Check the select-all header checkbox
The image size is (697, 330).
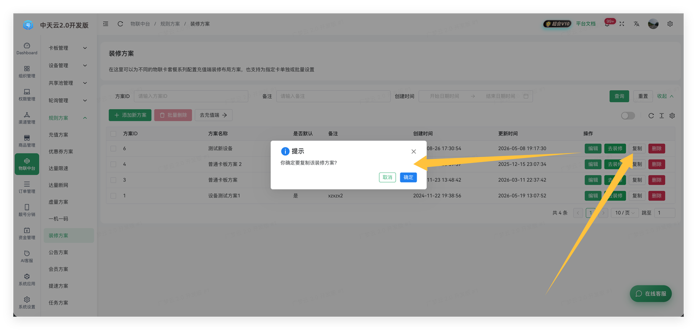coord(113,134)
